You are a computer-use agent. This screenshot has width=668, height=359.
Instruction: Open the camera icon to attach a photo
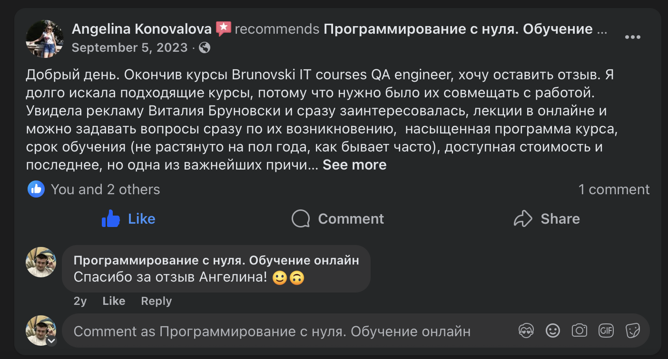pyautogui.click(x=579, y=330)
